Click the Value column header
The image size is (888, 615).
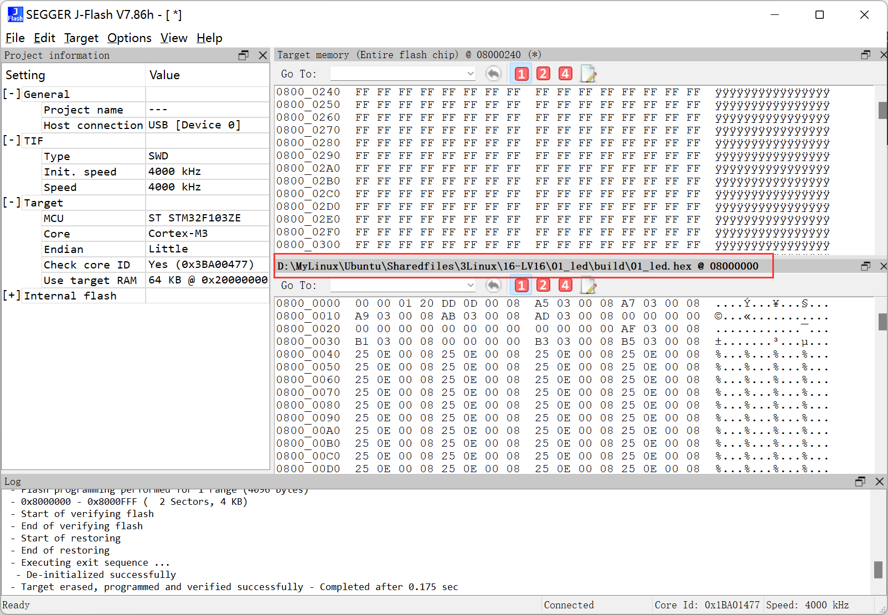point(164,75)
